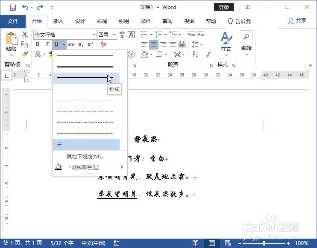Screen dimensions: 317x248
Task: Open 下划线颜色(U) color submenu
Action: [89, 167]
